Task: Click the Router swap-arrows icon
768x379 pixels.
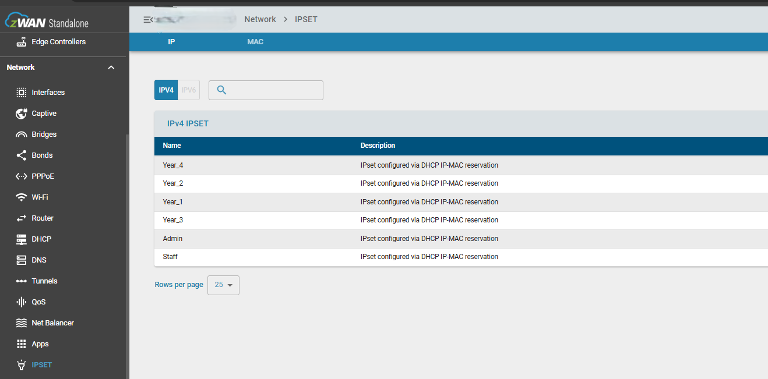Action: pyautogui.click(x=22, y=218)
